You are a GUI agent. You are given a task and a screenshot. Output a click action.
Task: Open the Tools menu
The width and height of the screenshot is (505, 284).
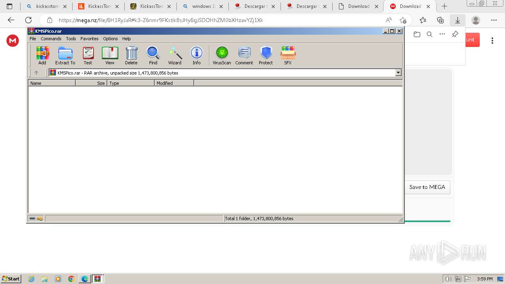tap(71, 39)
